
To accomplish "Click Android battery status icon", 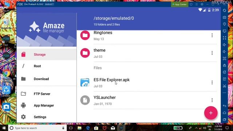I will click(209, 10).
